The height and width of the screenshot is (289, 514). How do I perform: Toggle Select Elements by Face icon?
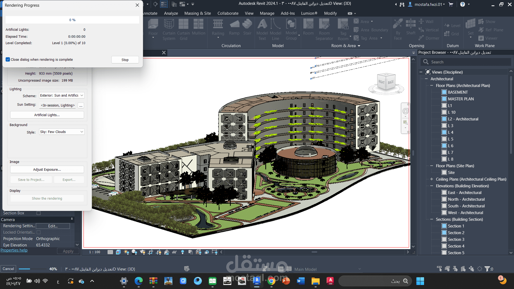coord(463,269)
